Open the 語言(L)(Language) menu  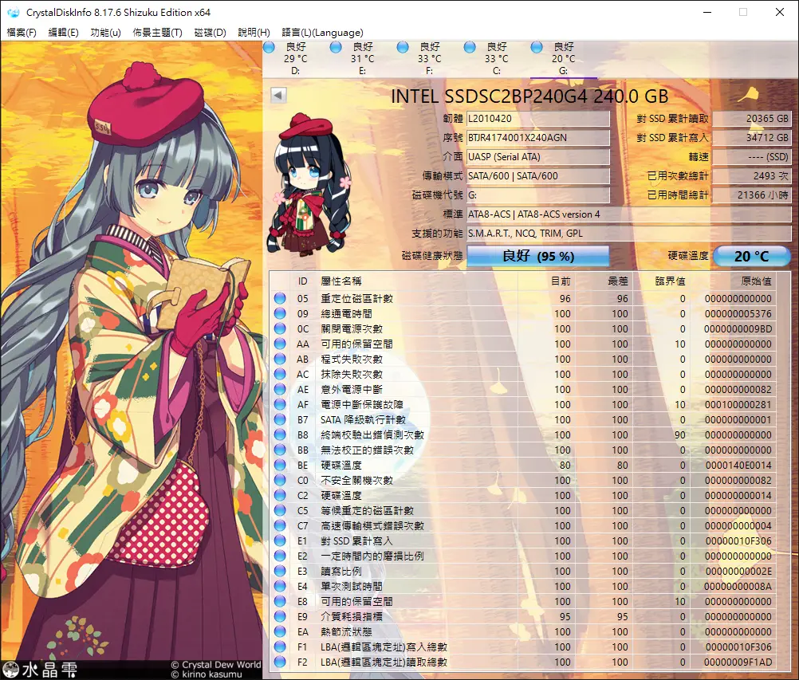(x=322, y=33)
